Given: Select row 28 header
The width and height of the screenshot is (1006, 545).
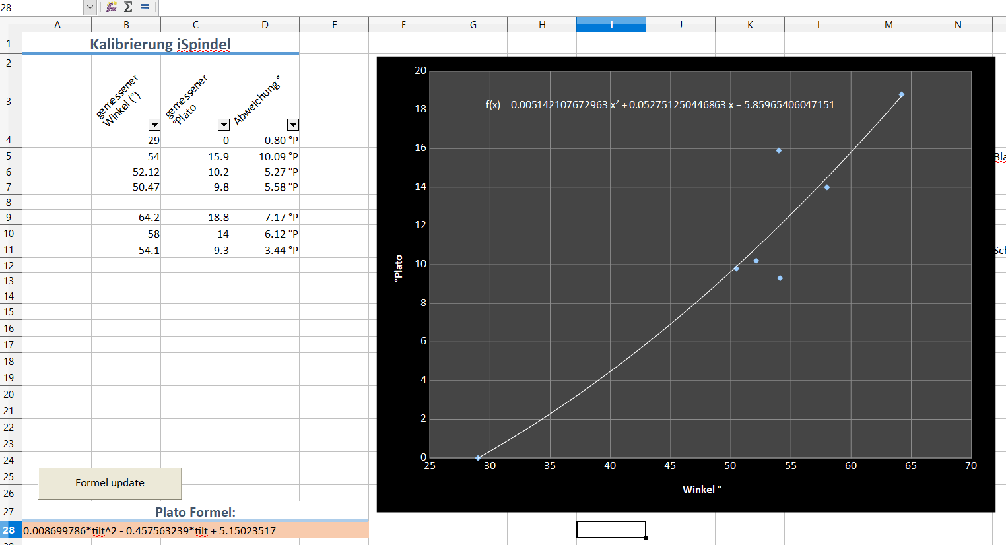Looking at the screenshot, I should click(9, 530).
